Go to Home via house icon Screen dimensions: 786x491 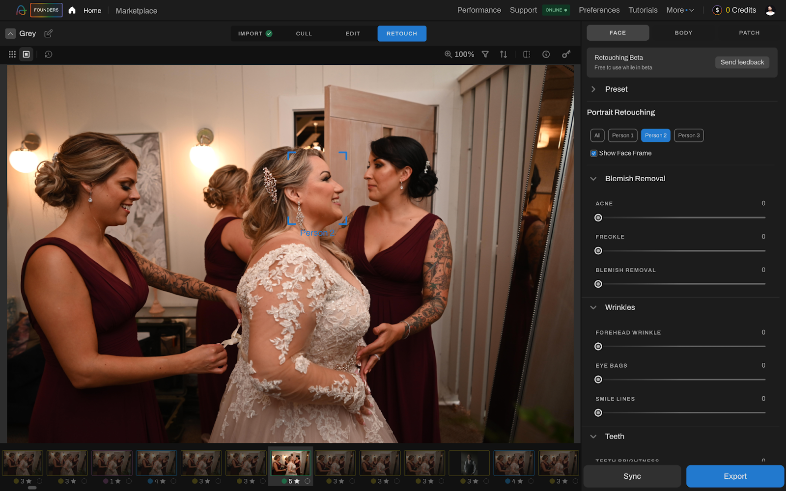tap(72, 10)
